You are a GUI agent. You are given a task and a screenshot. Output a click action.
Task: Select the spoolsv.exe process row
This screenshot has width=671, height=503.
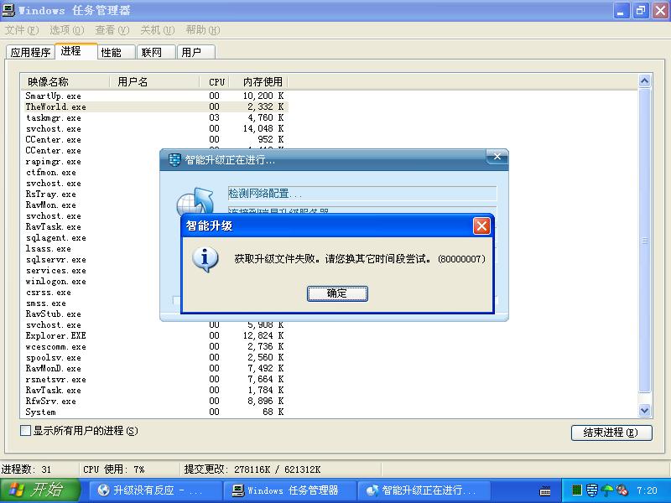(154, 358)
